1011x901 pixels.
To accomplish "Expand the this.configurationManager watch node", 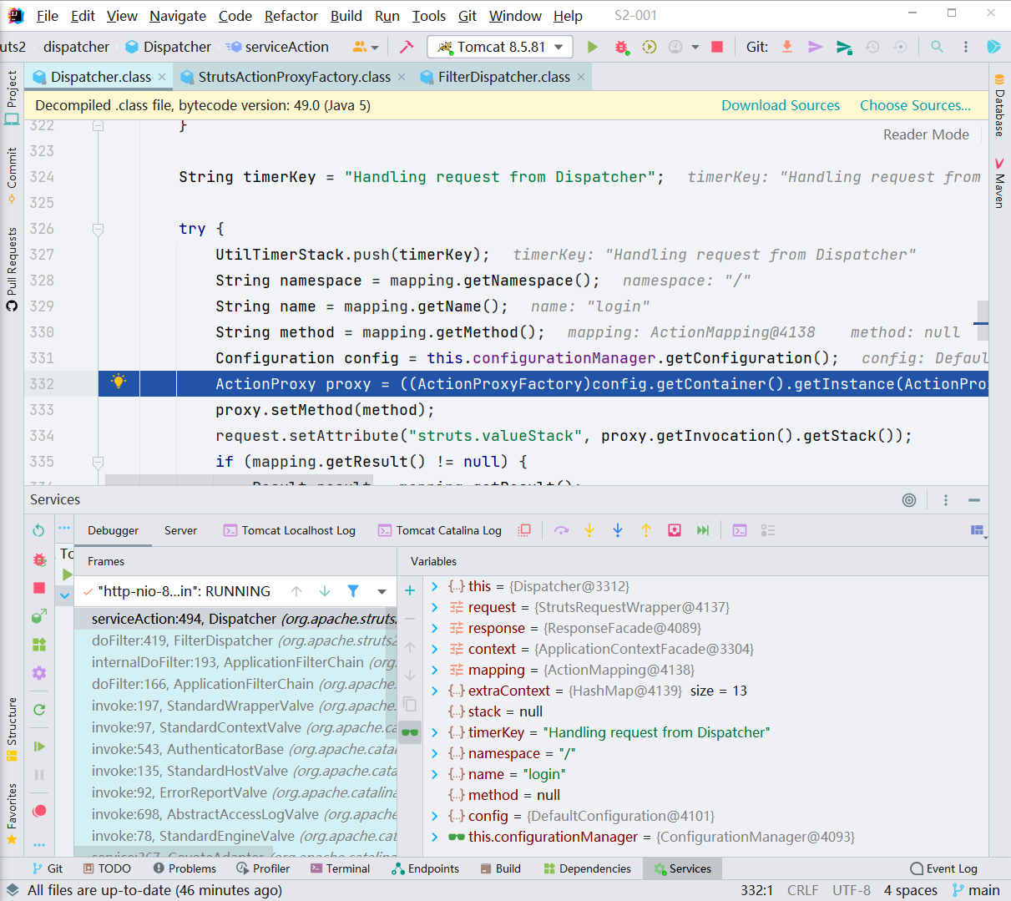I will point(434,837).
